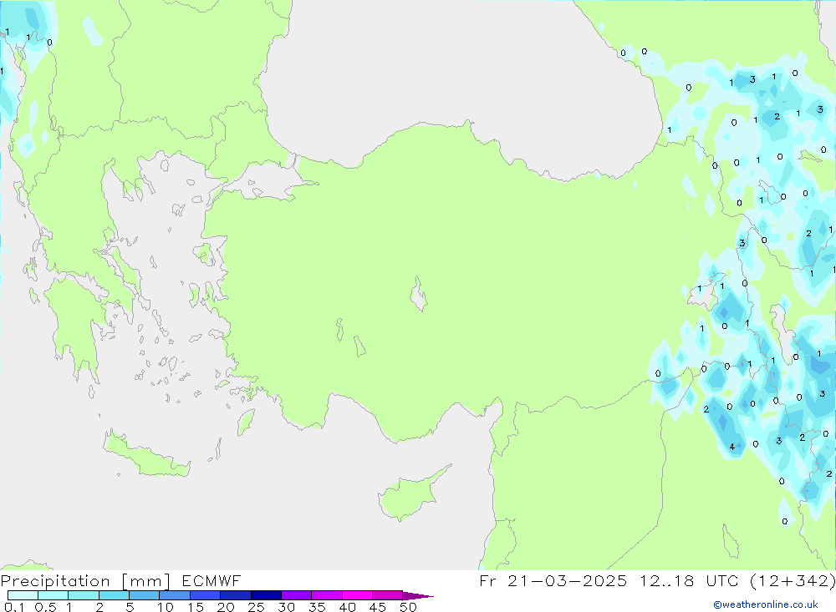Click the 0.1–0.5 mm palest cyan legend swatch
Image resolution: width=836 pixels, height=612 pixels.
pos(23,595)
